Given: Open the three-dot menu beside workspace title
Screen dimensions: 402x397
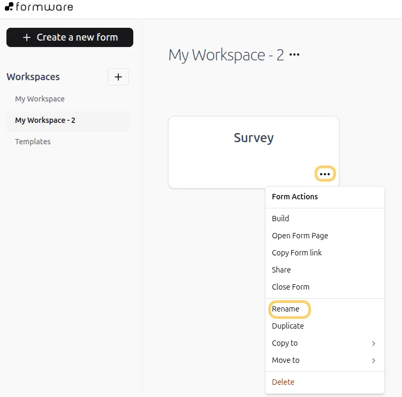Looking at the screenshot, I should coord(294,55).
